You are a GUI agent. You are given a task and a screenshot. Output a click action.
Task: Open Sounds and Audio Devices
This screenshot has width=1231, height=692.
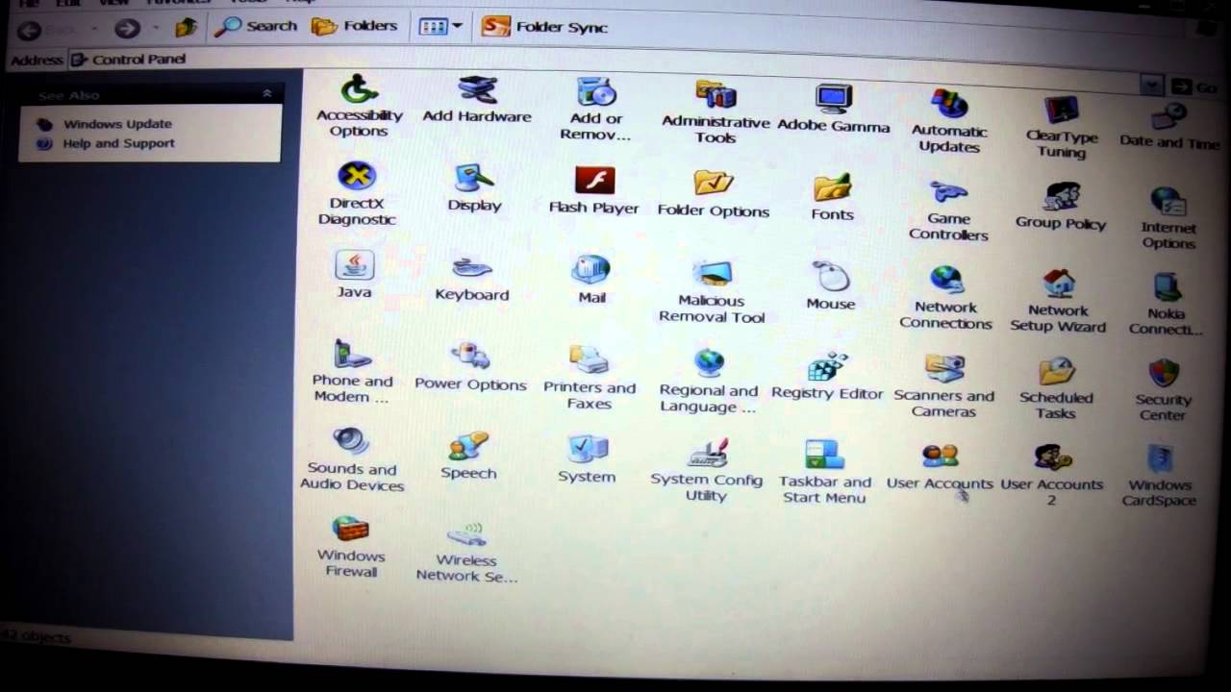click(351, 459)
